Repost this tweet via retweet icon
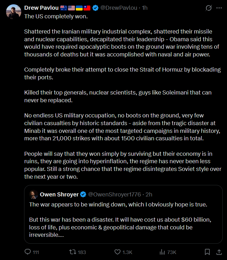The image size is (227, 260). pyautogui.click(x=73, y=252)
